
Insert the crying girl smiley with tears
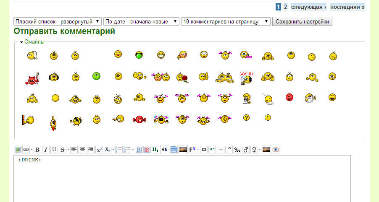(161, 119)
